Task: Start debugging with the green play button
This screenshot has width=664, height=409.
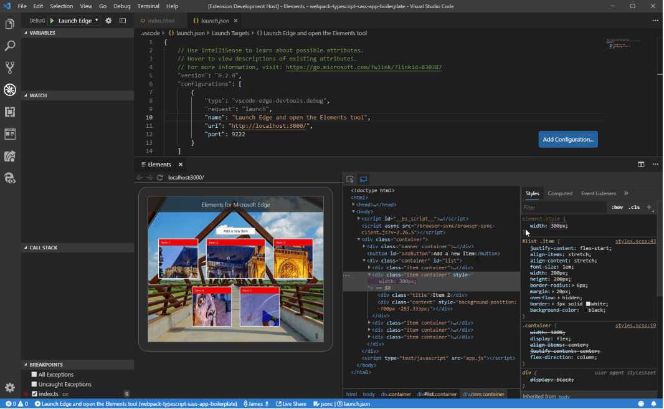Action: point(52,21)
